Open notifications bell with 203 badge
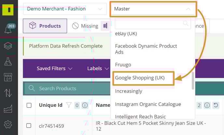Image resolution: width=224 pixels, height=135 pixels. click(x=9, y=28)
